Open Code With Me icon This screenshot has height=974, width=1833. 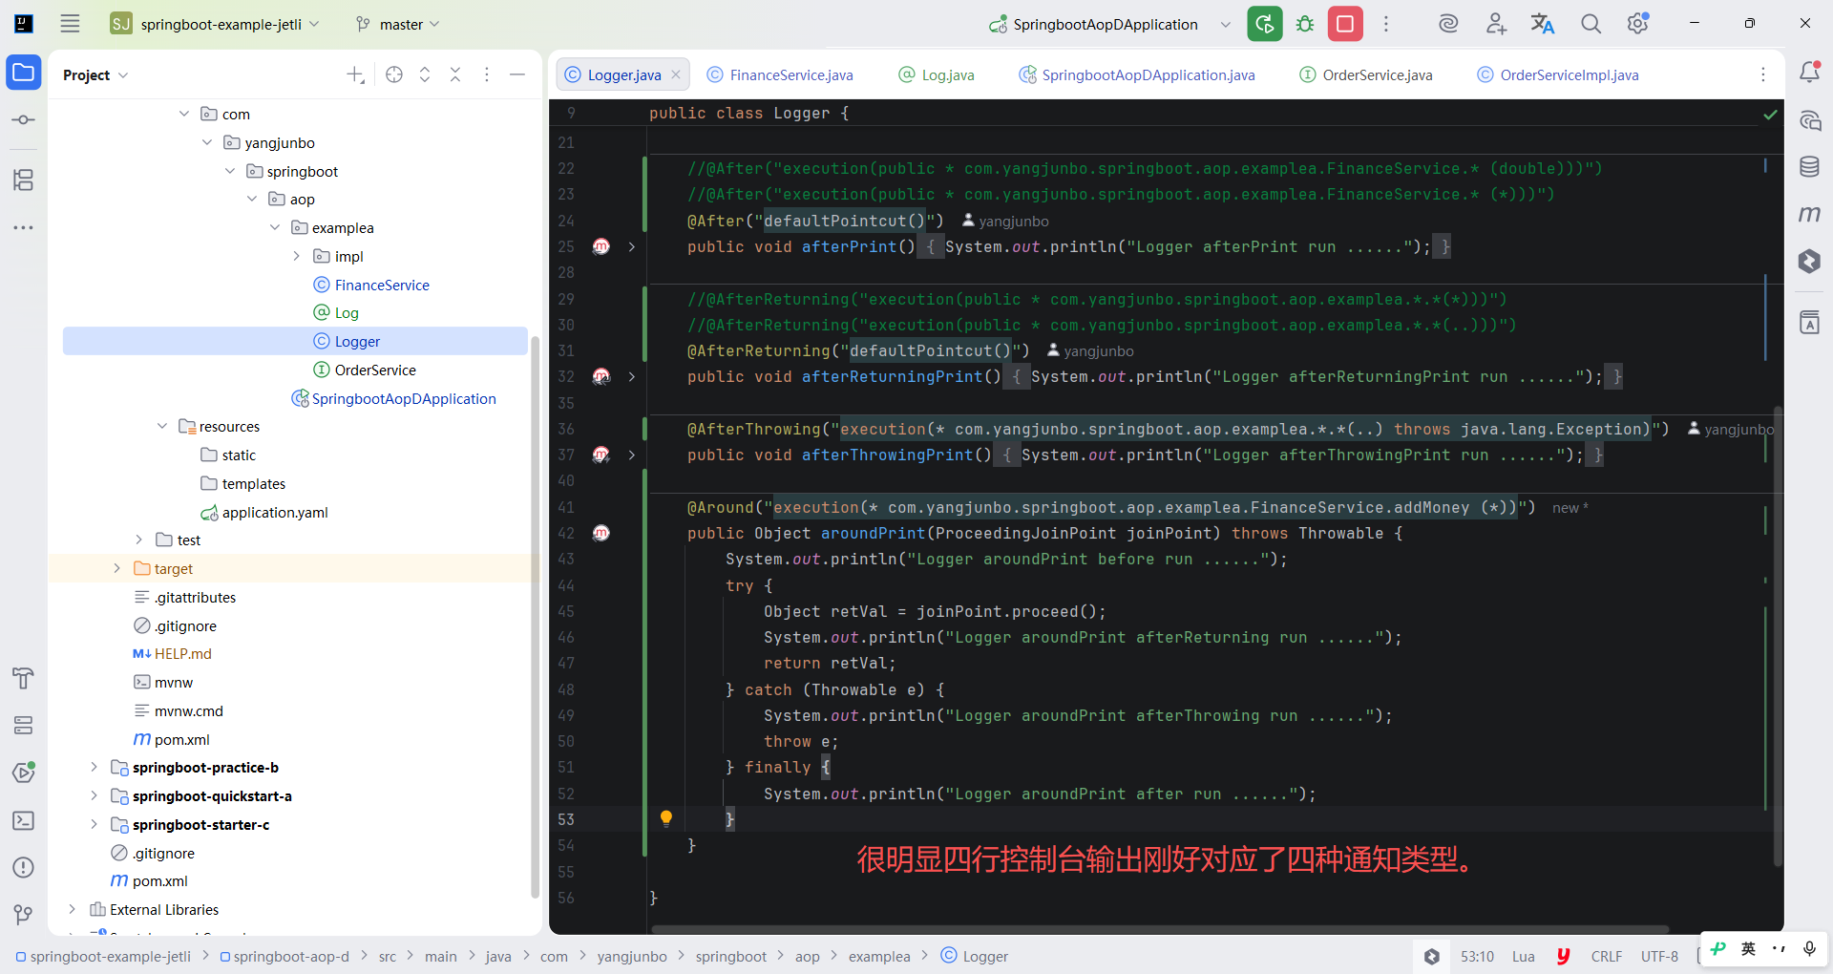coord(1496,24)
